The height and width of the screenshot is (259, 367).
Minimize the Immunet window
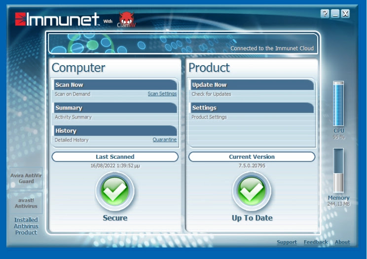[x=335, y=14]
